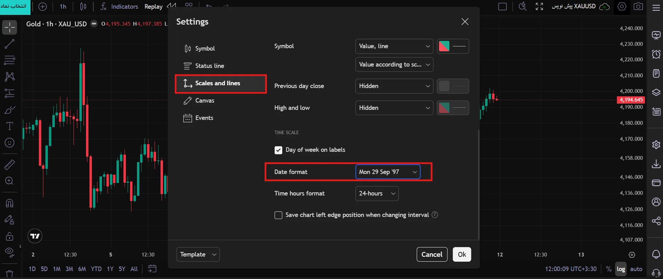This screenshot has width=663, height=279.
Task: Click the Cancel button
Action: (x=432, y=254)
